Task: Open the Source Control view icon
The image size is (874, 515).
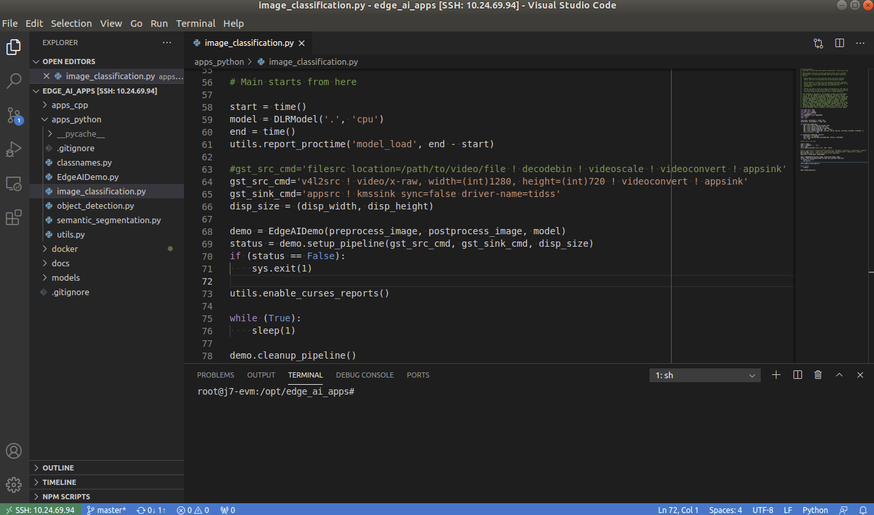Action: (14, 115)
